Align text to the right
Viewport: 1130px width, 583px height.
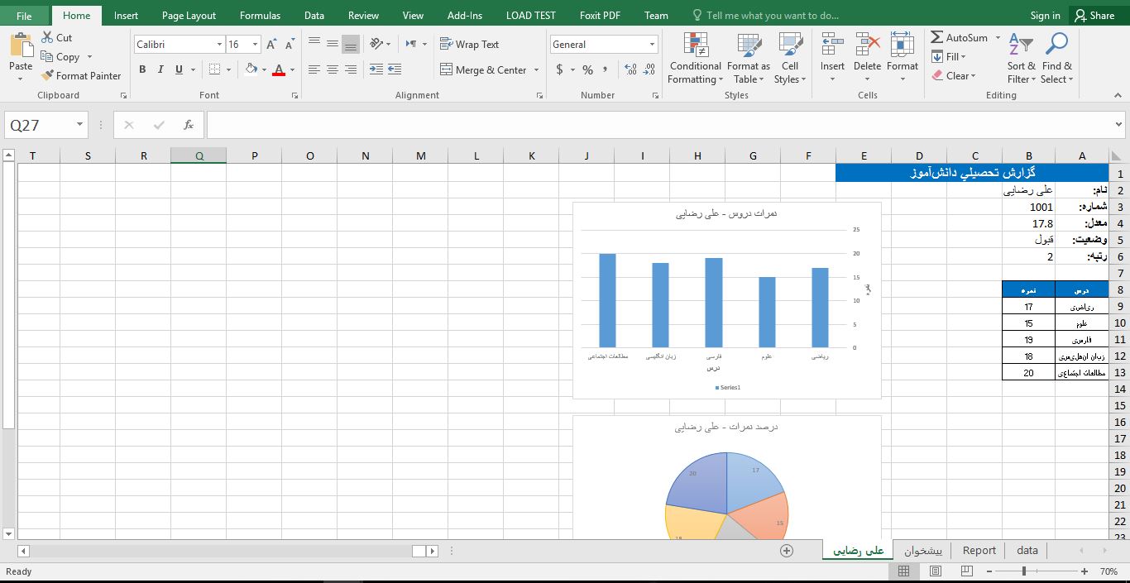pos(351,69)
